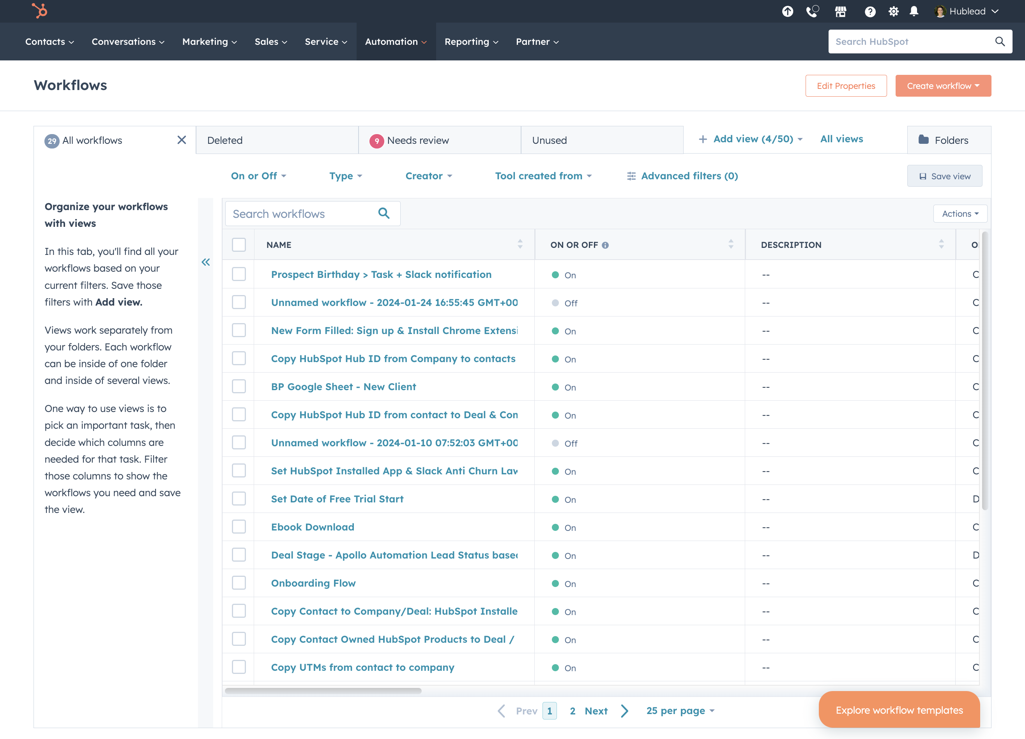Open the settings gear icon
The height and width of the screenshot is (739, 1025).
[894, 11]
